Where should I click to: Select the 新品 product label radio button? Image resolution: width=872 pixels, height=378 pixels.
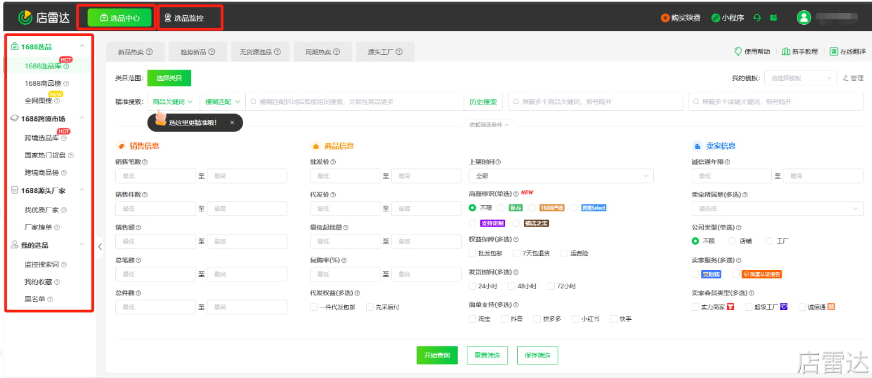(502, 207)
